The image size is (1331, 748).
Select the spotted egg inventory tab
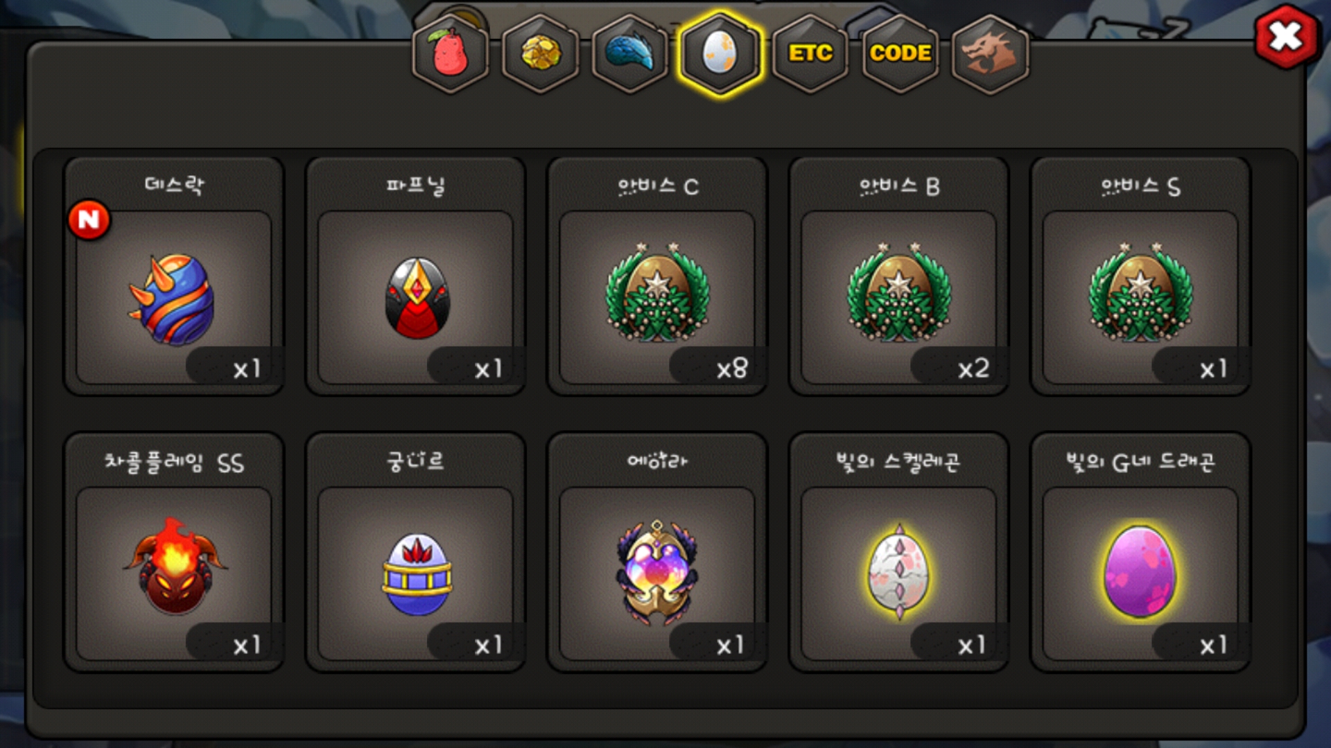720,54
